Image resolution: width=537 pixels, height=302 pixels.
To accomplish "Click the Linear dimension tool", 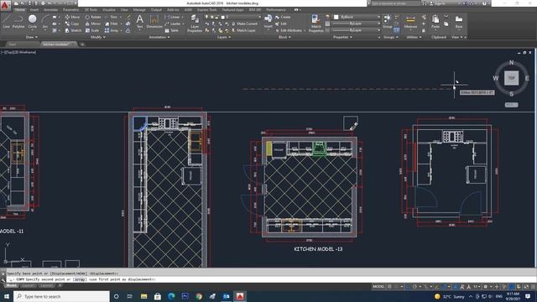I will tap(173, 17).
